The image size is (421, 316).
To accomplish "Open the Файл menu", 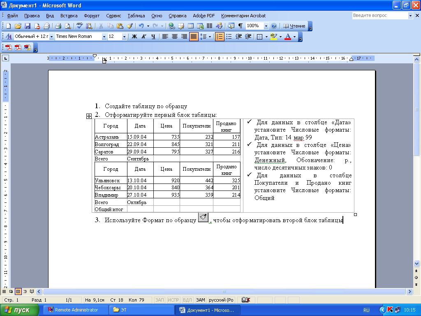I will coord(12,16).
